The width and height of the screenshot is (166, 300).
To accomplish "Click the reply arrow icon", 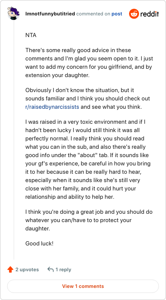I will 51,270.
